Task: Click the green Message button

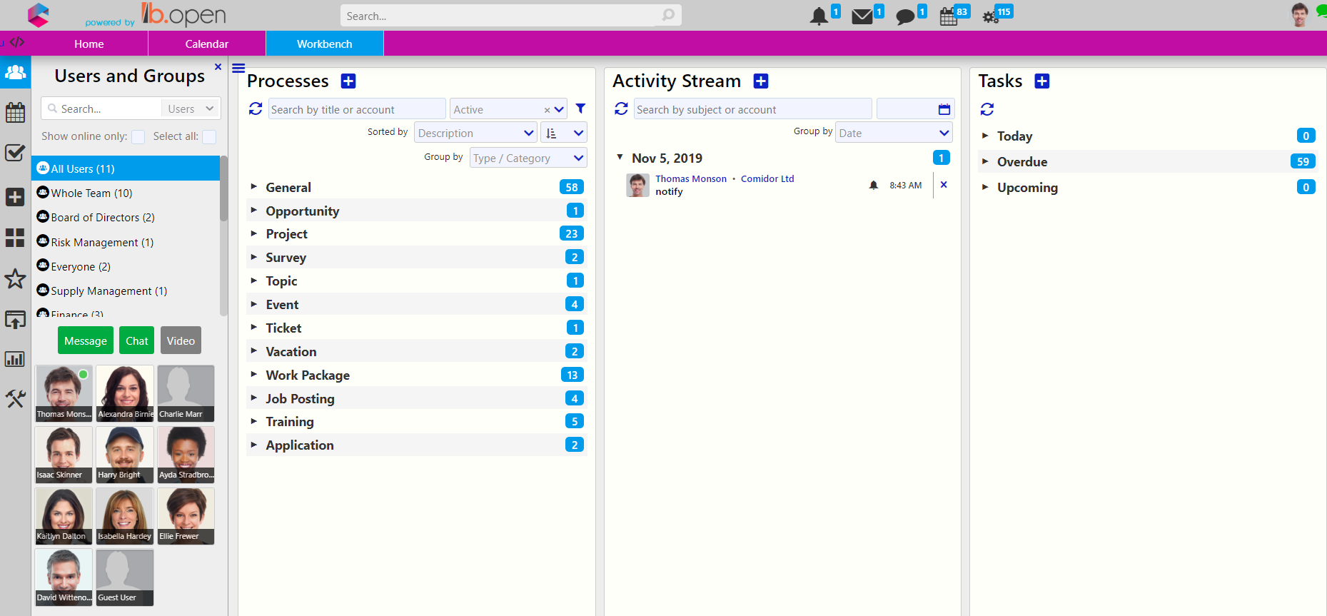Action: pos(86,340)
